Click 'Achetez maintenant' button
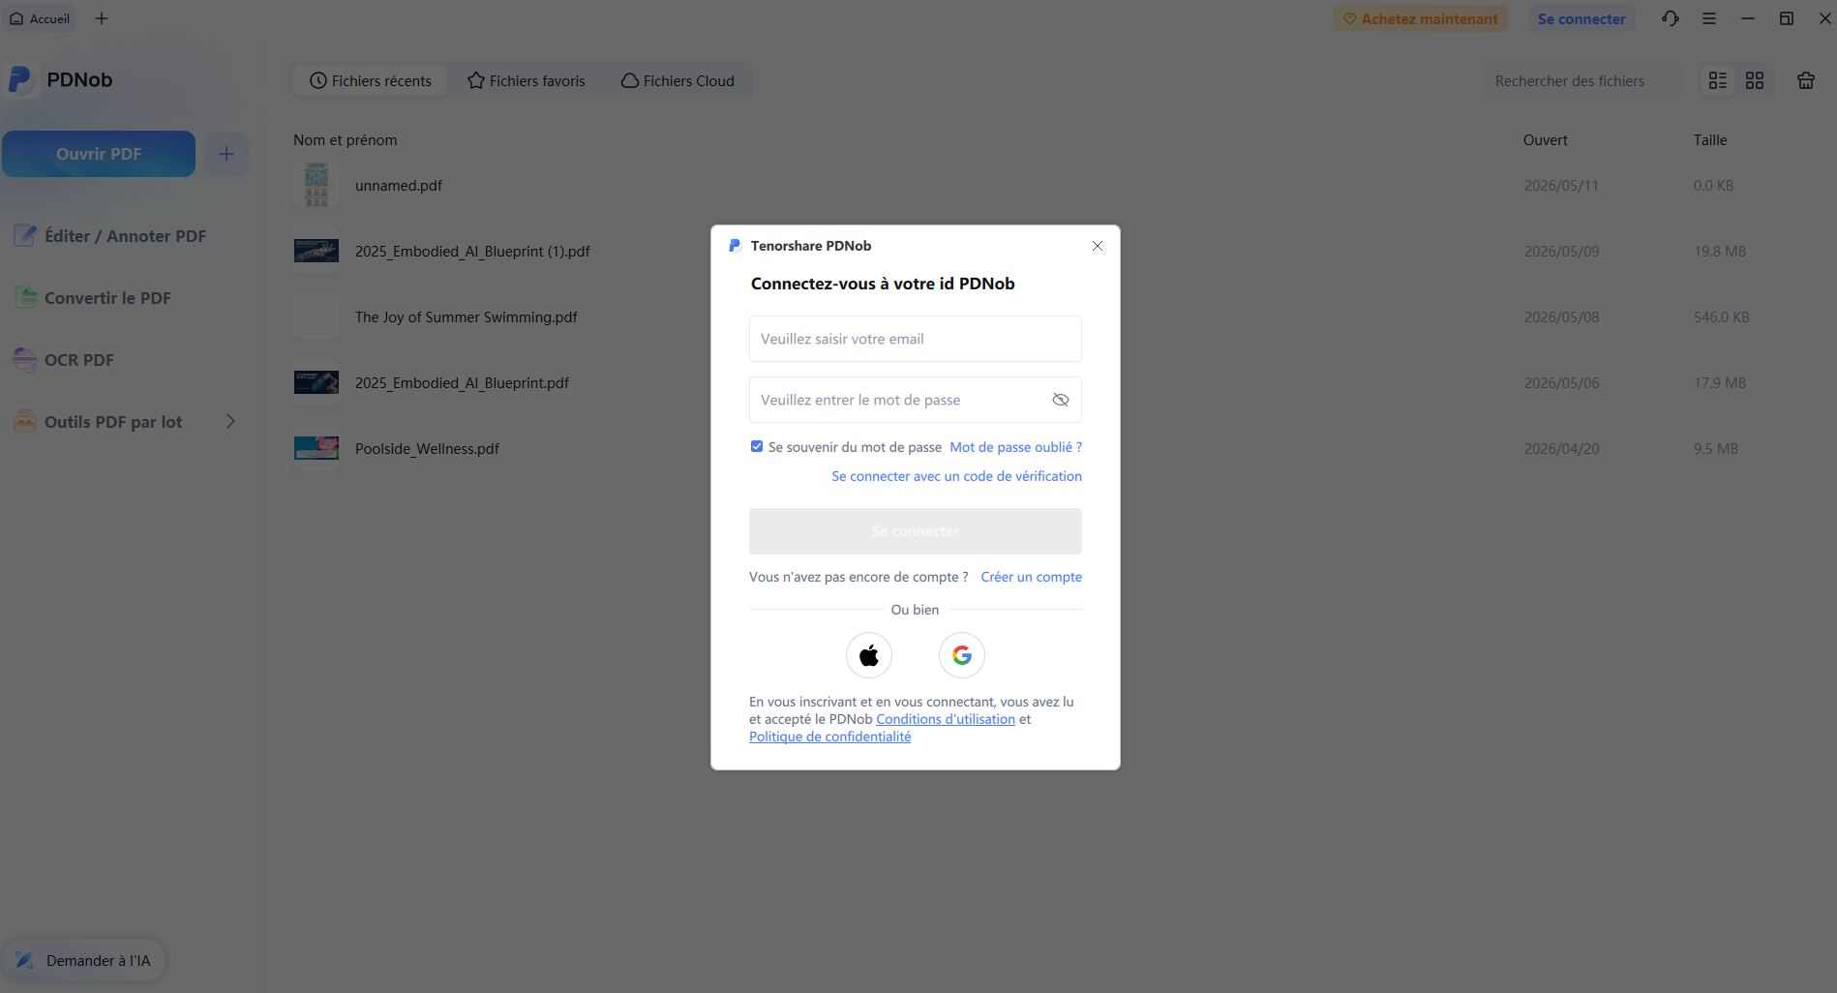 tap(1421, 18)
